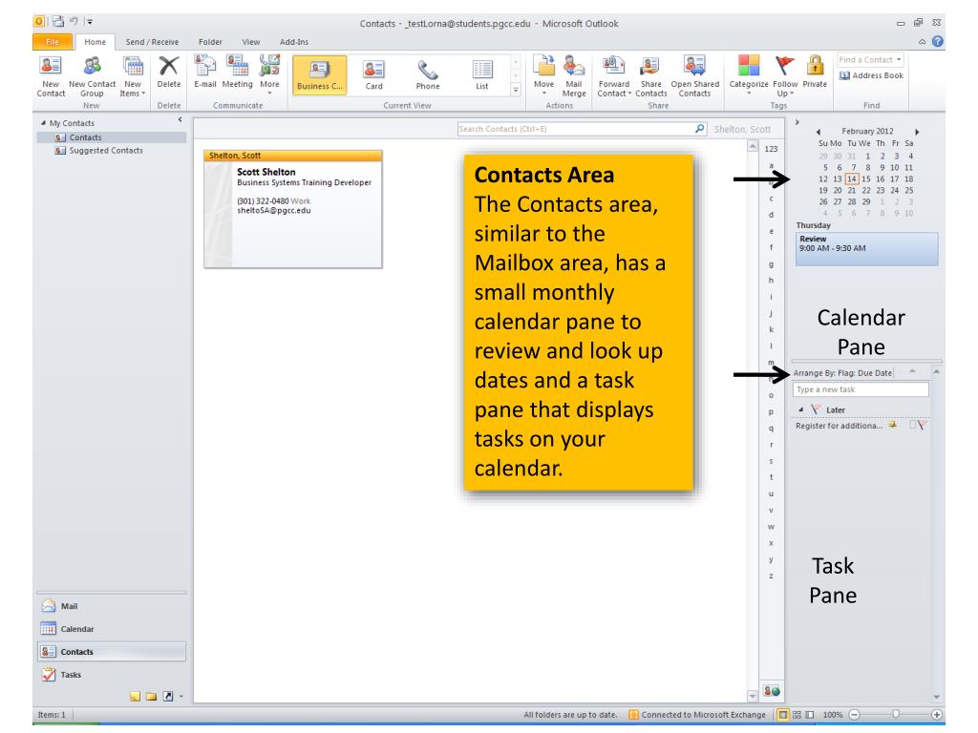Click the zoom in plus button
The image size is (978, 733).
[936, 715]
